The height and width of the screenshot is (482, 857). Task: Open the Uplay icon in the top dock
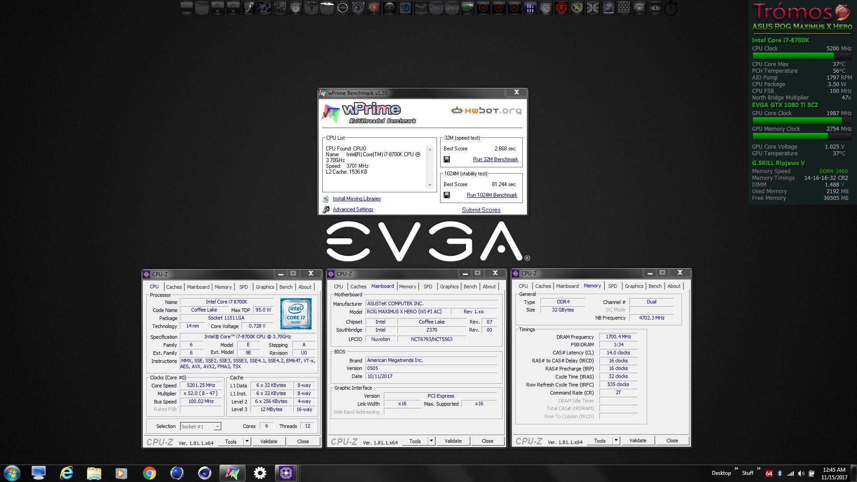(x=405, y=8)
